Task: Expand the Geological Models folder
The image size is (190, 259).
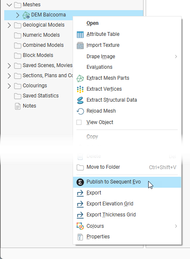Action: click(x=9, y=25)
